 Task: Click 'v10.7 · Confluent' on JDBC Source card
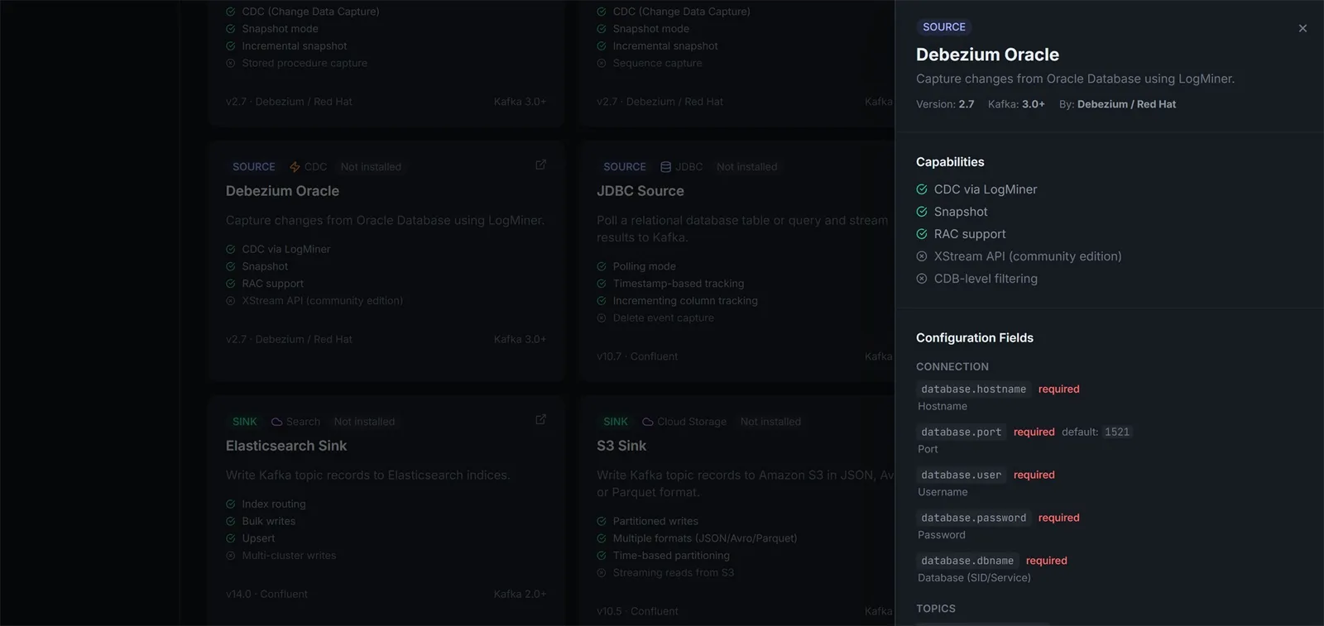pyautogui.click(x=637, y=356)
